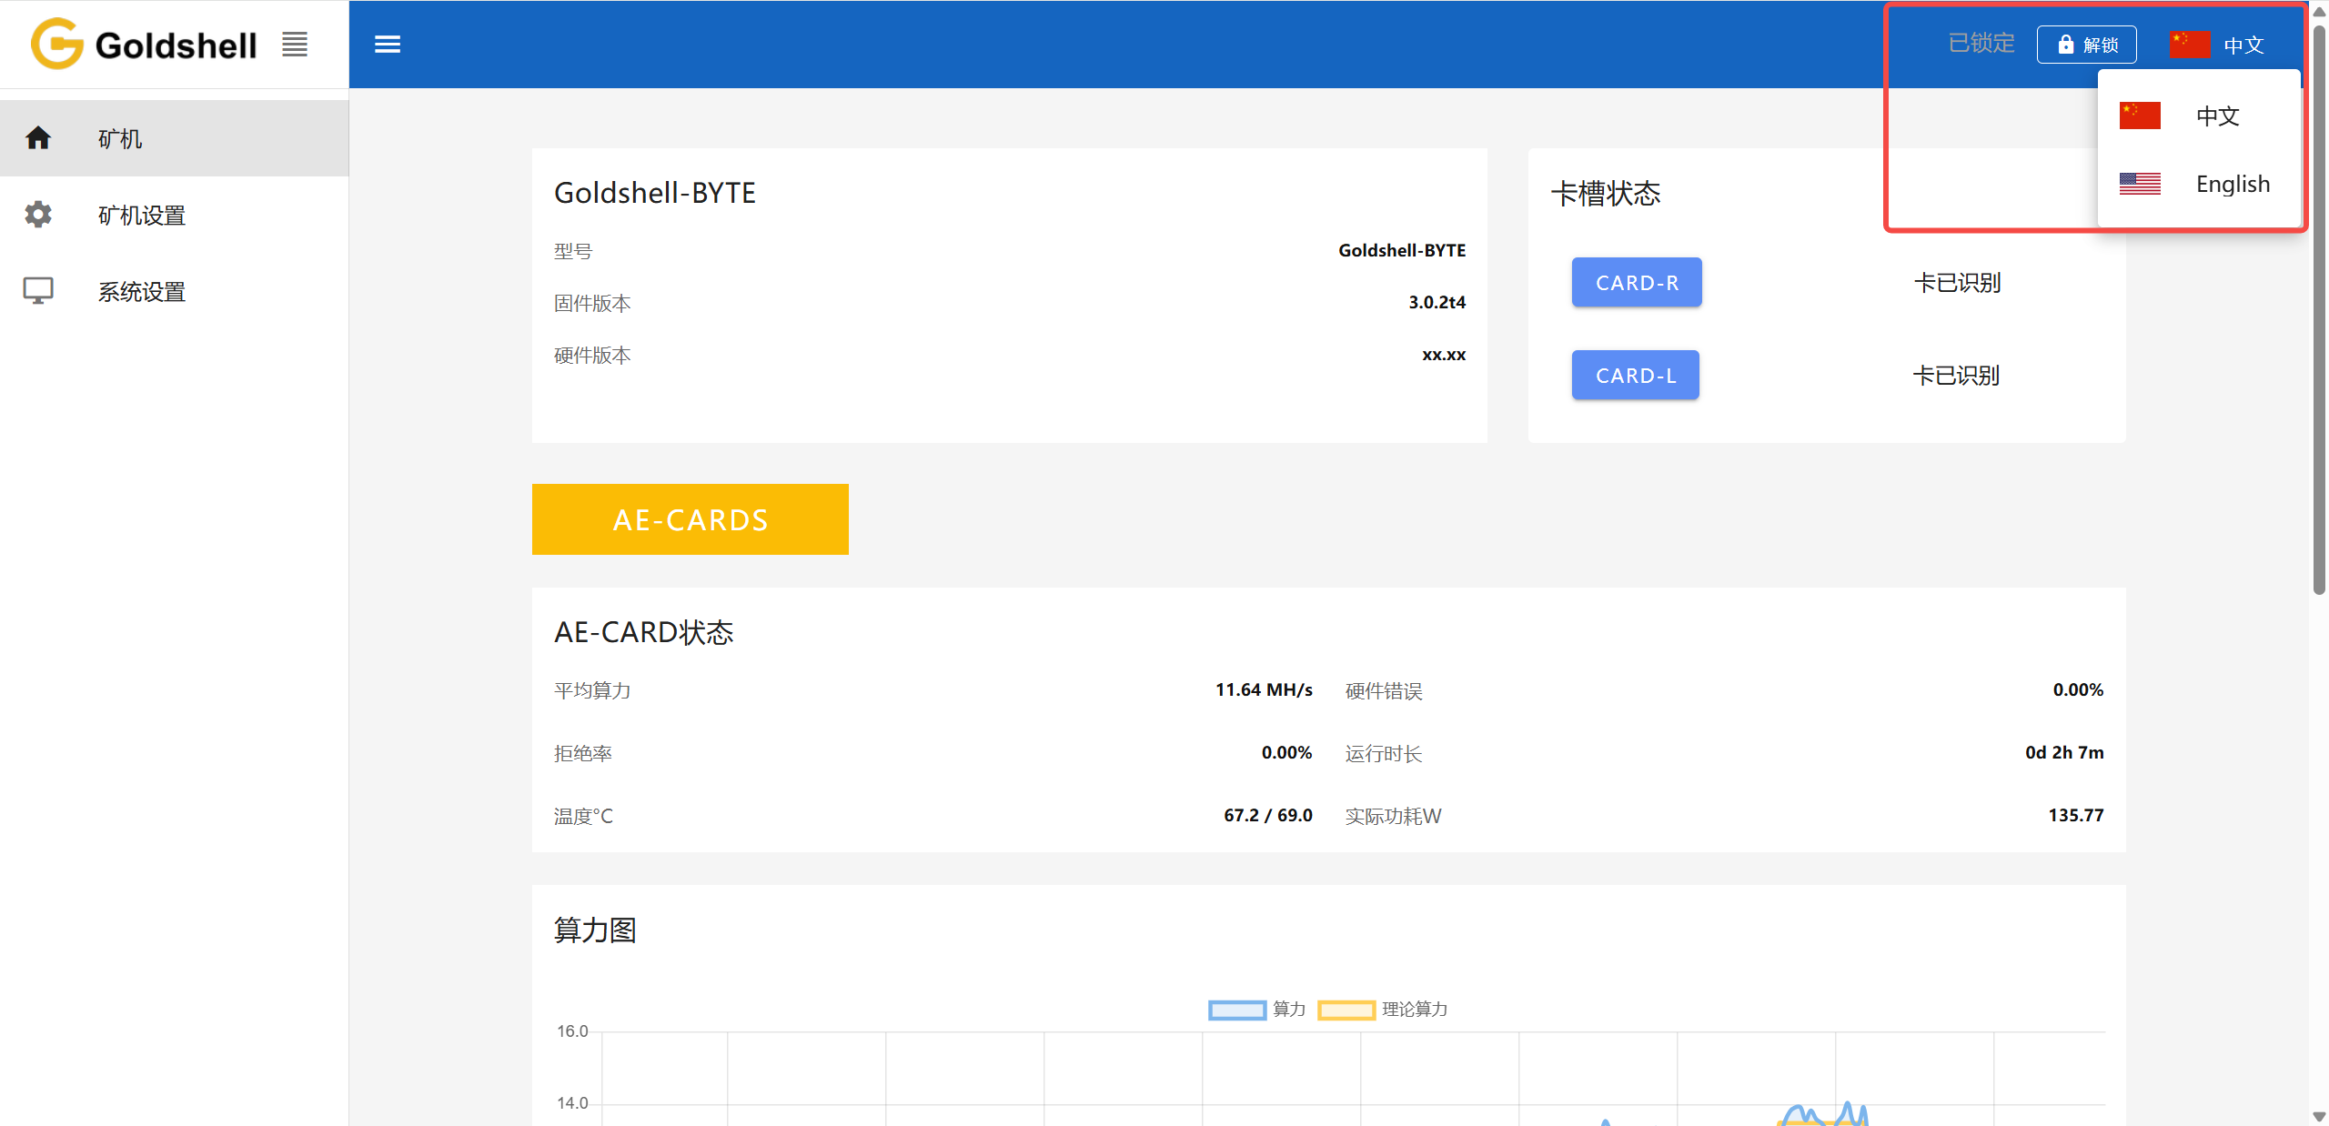
Task: Select English from the language menu
Action: point(2233,184)
